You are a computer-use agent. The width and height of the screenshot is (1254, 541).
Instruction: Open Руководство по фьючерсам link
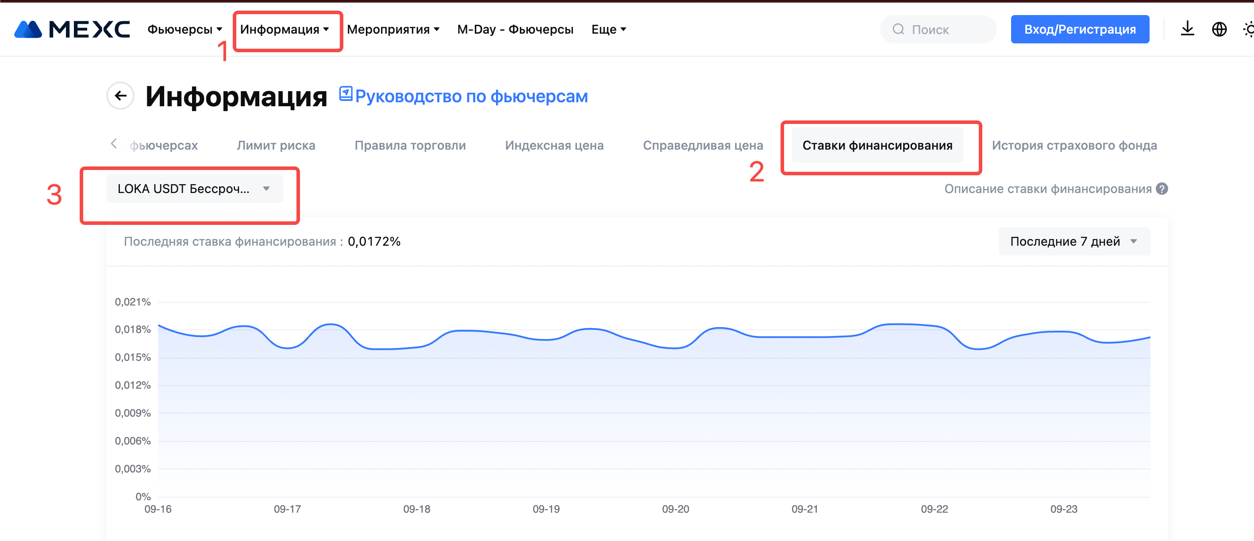471,97
